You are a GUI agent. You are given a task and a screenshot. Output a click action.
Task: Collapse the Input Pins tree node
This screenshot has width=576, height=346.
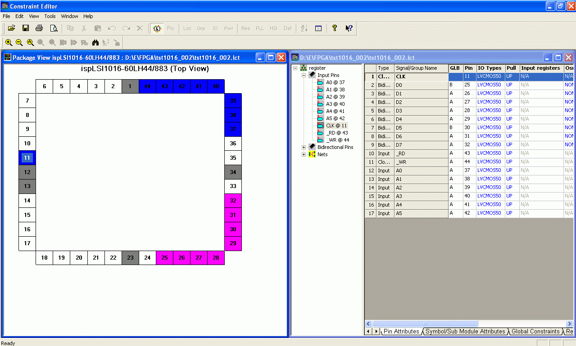click(x=304, y=75)
